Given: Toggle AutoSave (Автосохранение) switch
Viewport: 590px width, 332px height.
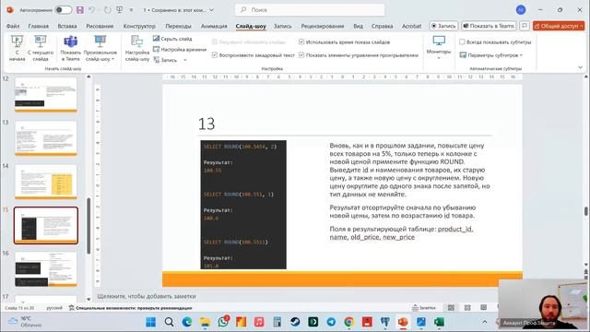Looking at the screenshot, I should point(64,10).
